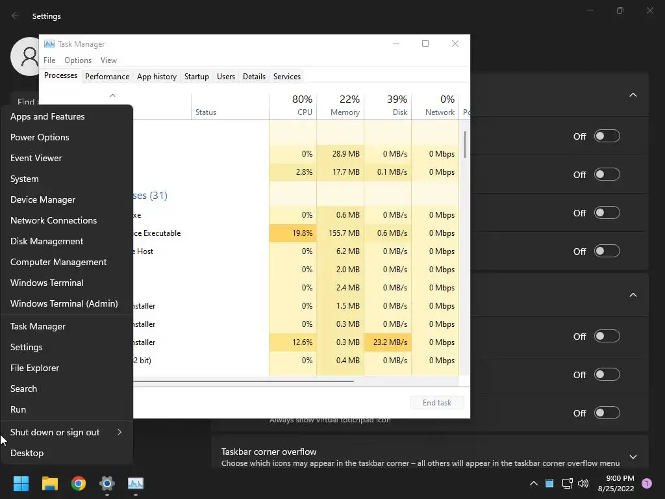Screen dimensions: 665x499
Task: Toggle the fourth Off switch in Settings
Action: pos(607,251)
